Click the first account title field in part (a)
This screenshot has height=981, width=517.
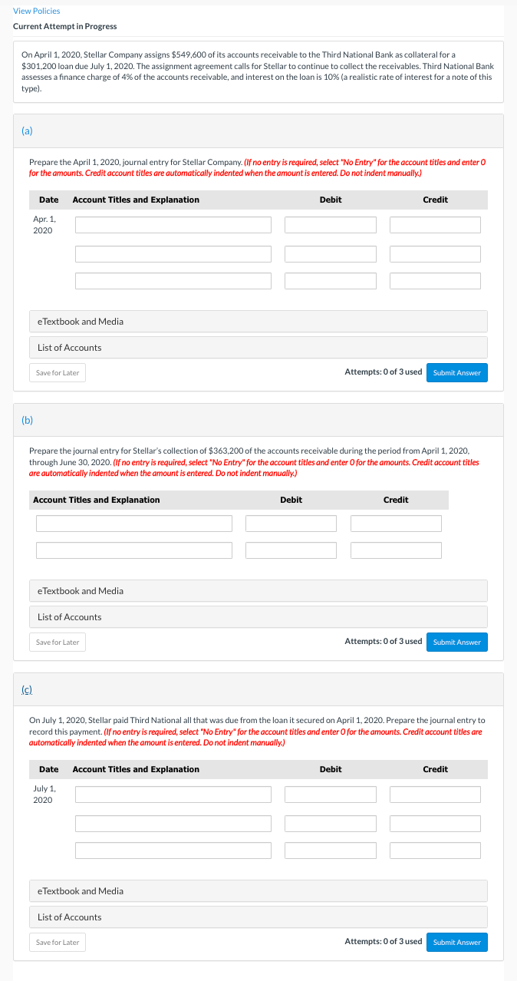[172, 224]
